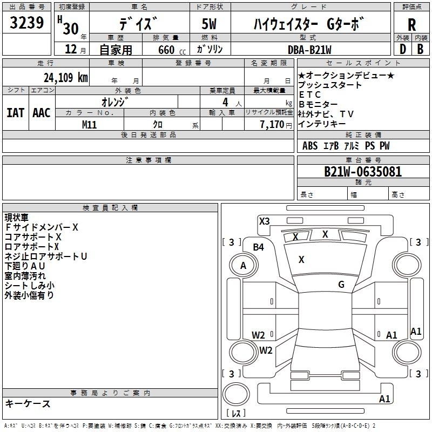The width and height of the screenshot is (432, 432).
Task: Select the car name デイズ
Action: 139,24
